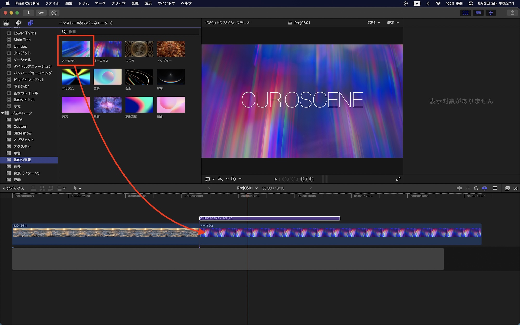Toggle the Inspector panel button
This screenshot has width=520, height=325.
point(491,13)
